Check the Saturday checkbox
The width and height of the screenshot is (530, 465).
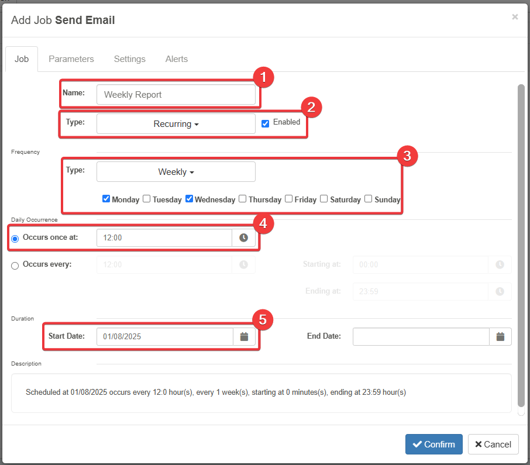click(x=324, y=199)
